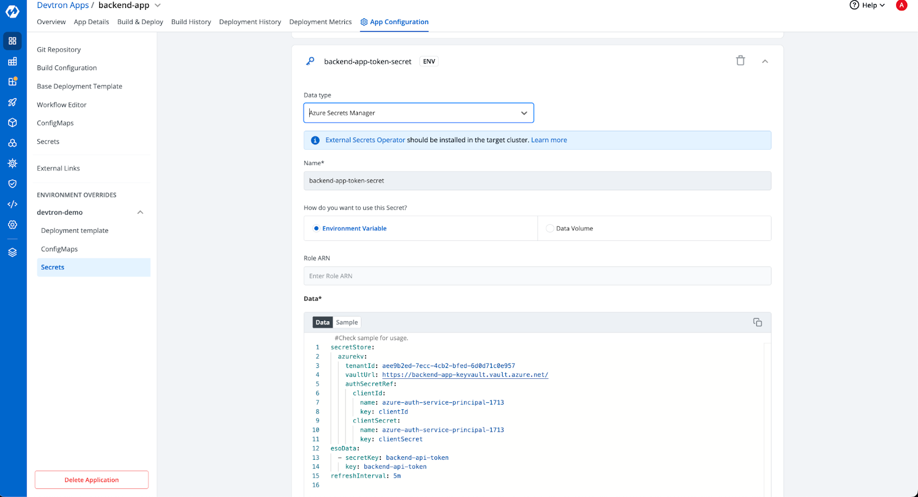Screen dimensions: 918x497
Task: Open the backend-app name dropdown chevron
Action: [158, 5]
